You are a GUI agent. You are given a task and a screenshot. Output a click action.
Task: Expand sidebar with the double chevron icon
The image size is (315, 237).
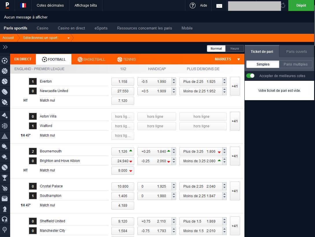(5, 47)
